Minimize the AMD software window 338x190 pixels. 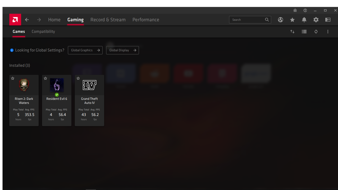pos(315,11)
